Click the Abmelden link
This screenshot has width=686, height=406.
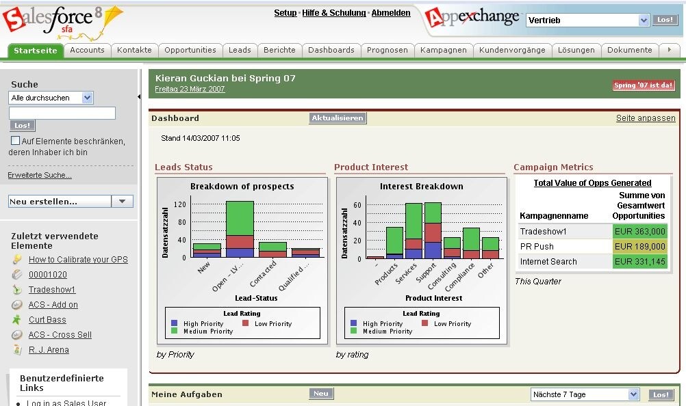point(390,12)
